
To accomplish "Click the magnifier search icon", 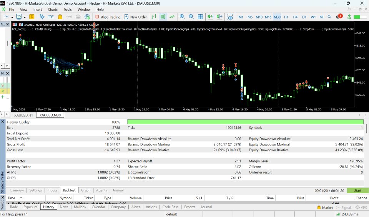I will tap(329, 17).
